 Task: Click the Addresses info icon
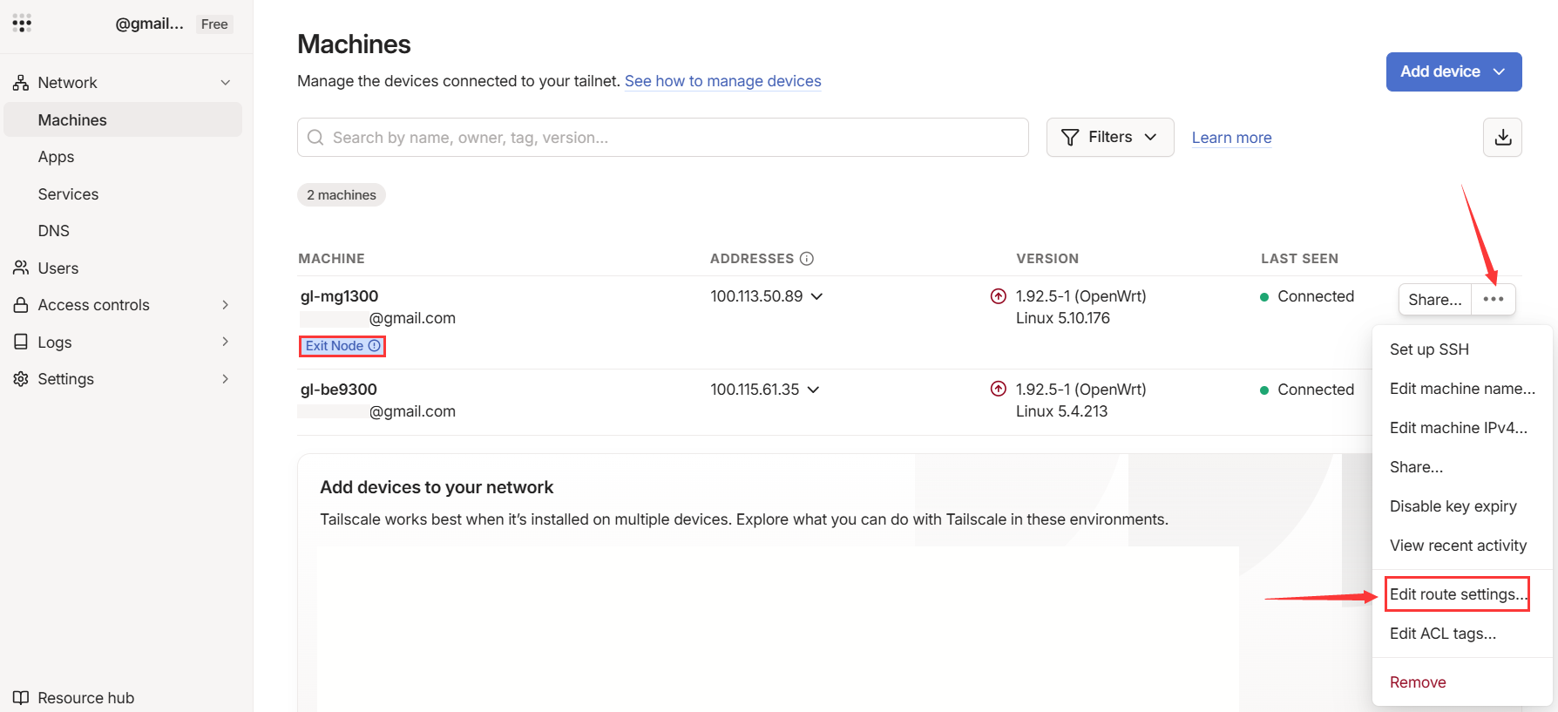[807, 259]
